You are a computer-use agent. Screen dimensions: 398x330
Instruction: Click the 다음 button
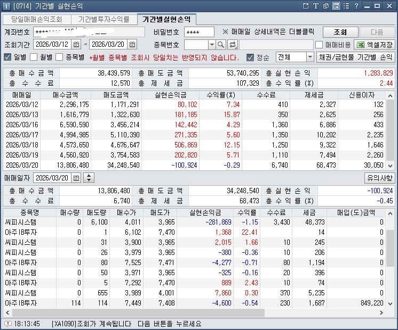[377, 32]
